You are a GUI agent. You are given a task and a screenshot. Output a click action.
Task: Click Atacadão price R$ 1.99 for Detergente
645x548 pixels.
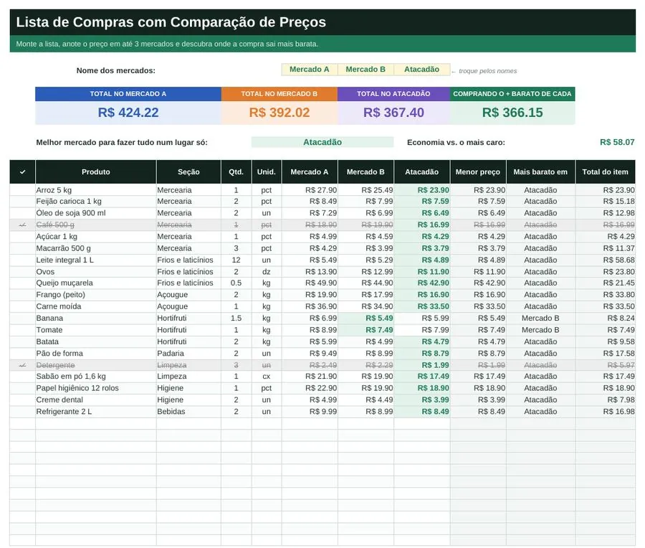click(x=422, y=365)
